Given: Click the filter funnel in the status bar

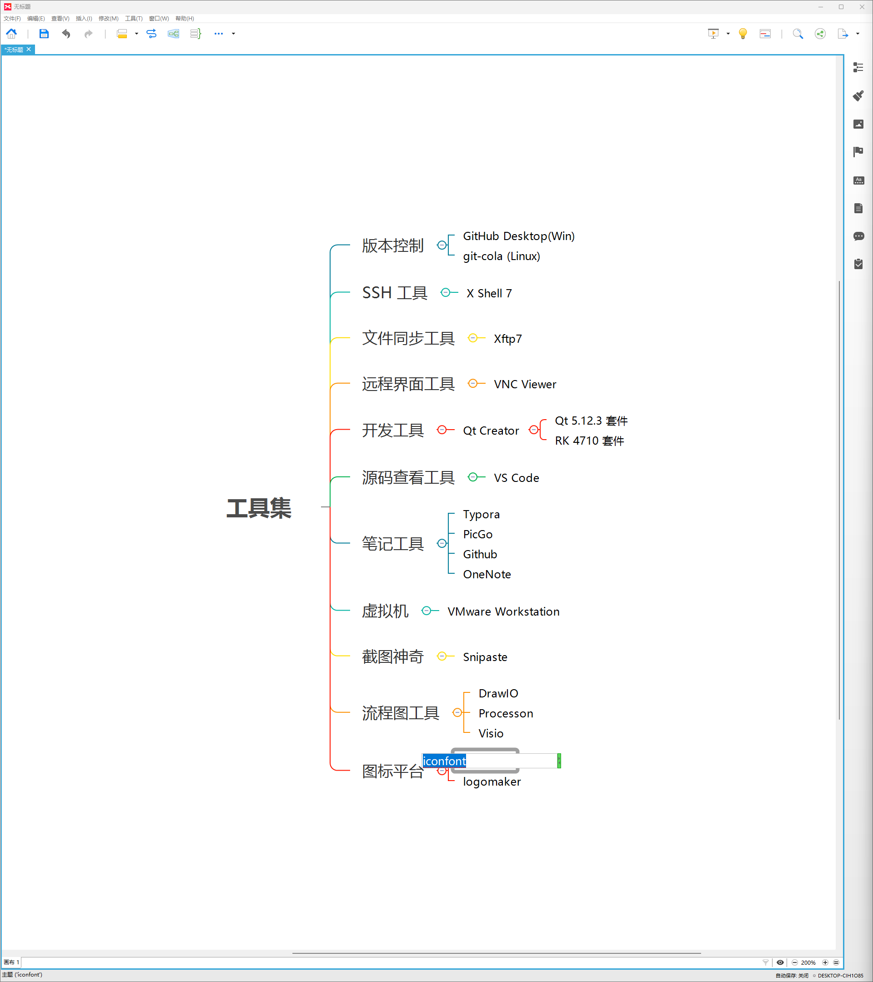Looking at the screenshot, I should pyautogui.click(x=765, y=962).
